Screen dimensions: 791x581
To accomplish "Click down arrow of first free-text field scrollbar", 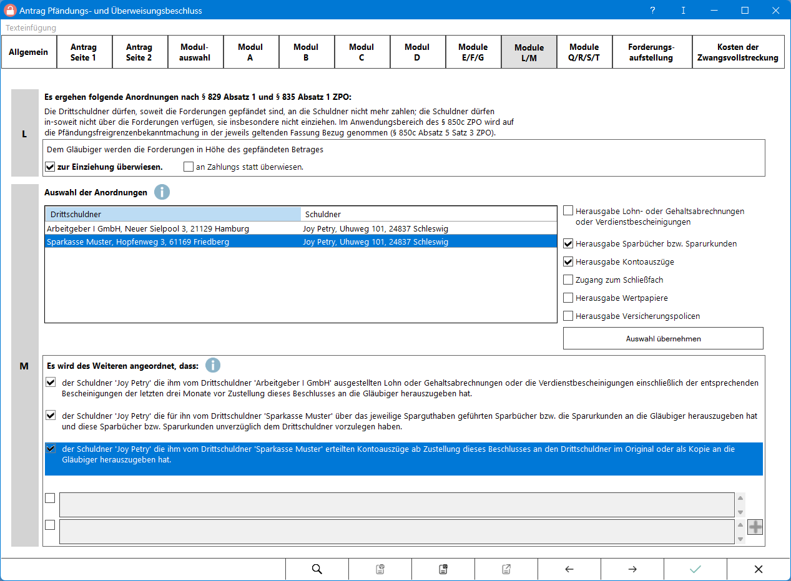I will tap(740, 512).
